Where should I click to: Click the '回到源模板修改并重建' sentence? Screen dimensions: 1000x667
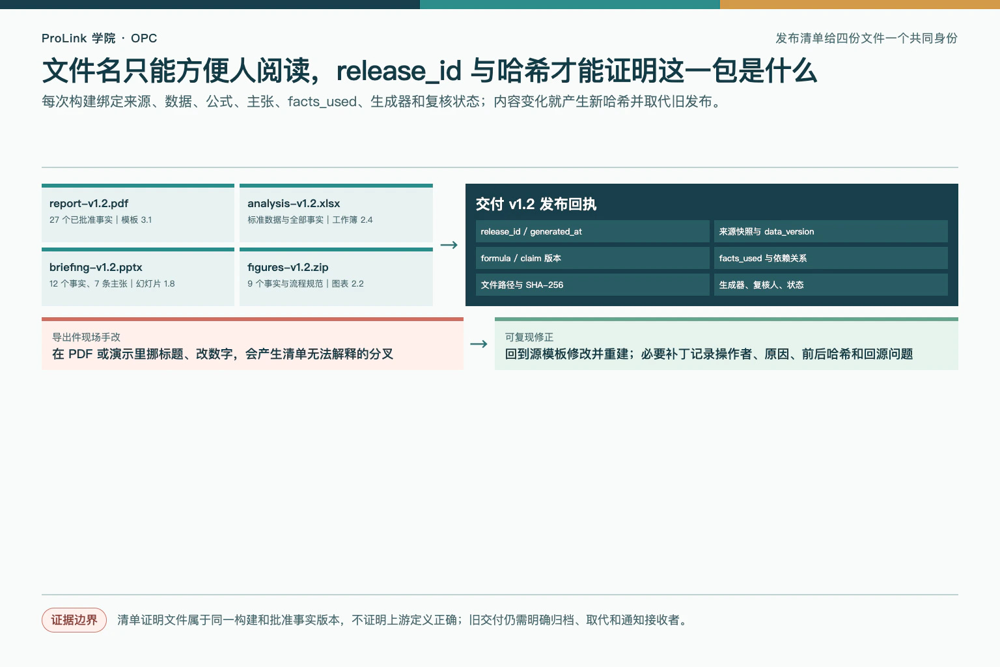(x=709, y=354)
